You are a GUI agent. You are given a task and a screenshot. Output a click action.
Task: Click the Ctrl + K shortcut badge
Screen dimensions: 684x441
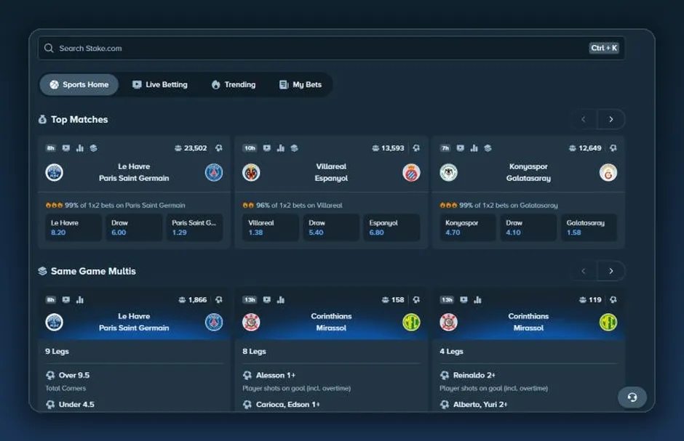point(604,48)
